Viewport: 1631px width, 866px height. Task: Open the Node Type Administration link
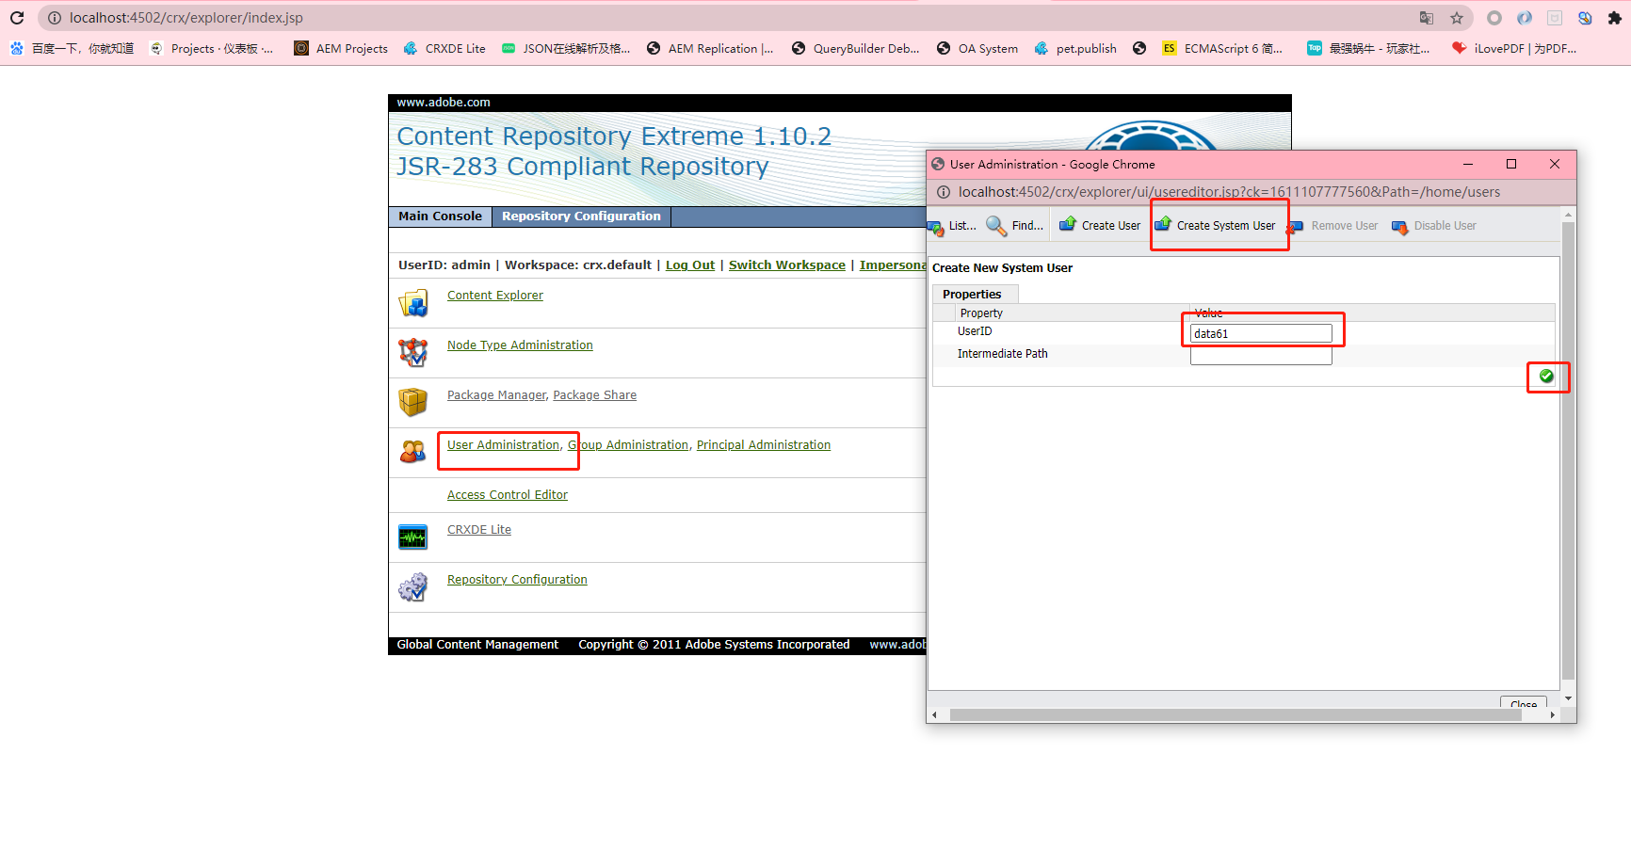pos(520,345)
